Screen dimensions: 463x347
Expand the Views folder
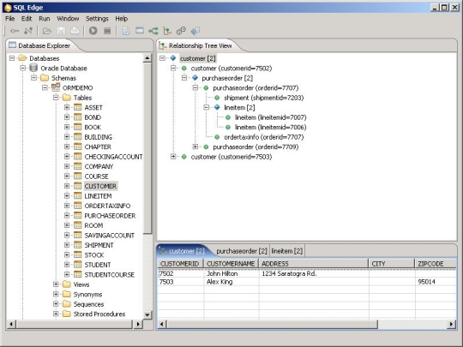56,284
